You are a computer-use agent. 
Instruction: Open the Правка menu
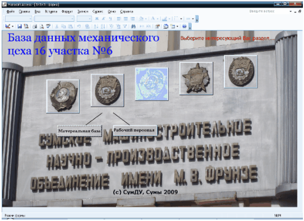tap(25, 11)
